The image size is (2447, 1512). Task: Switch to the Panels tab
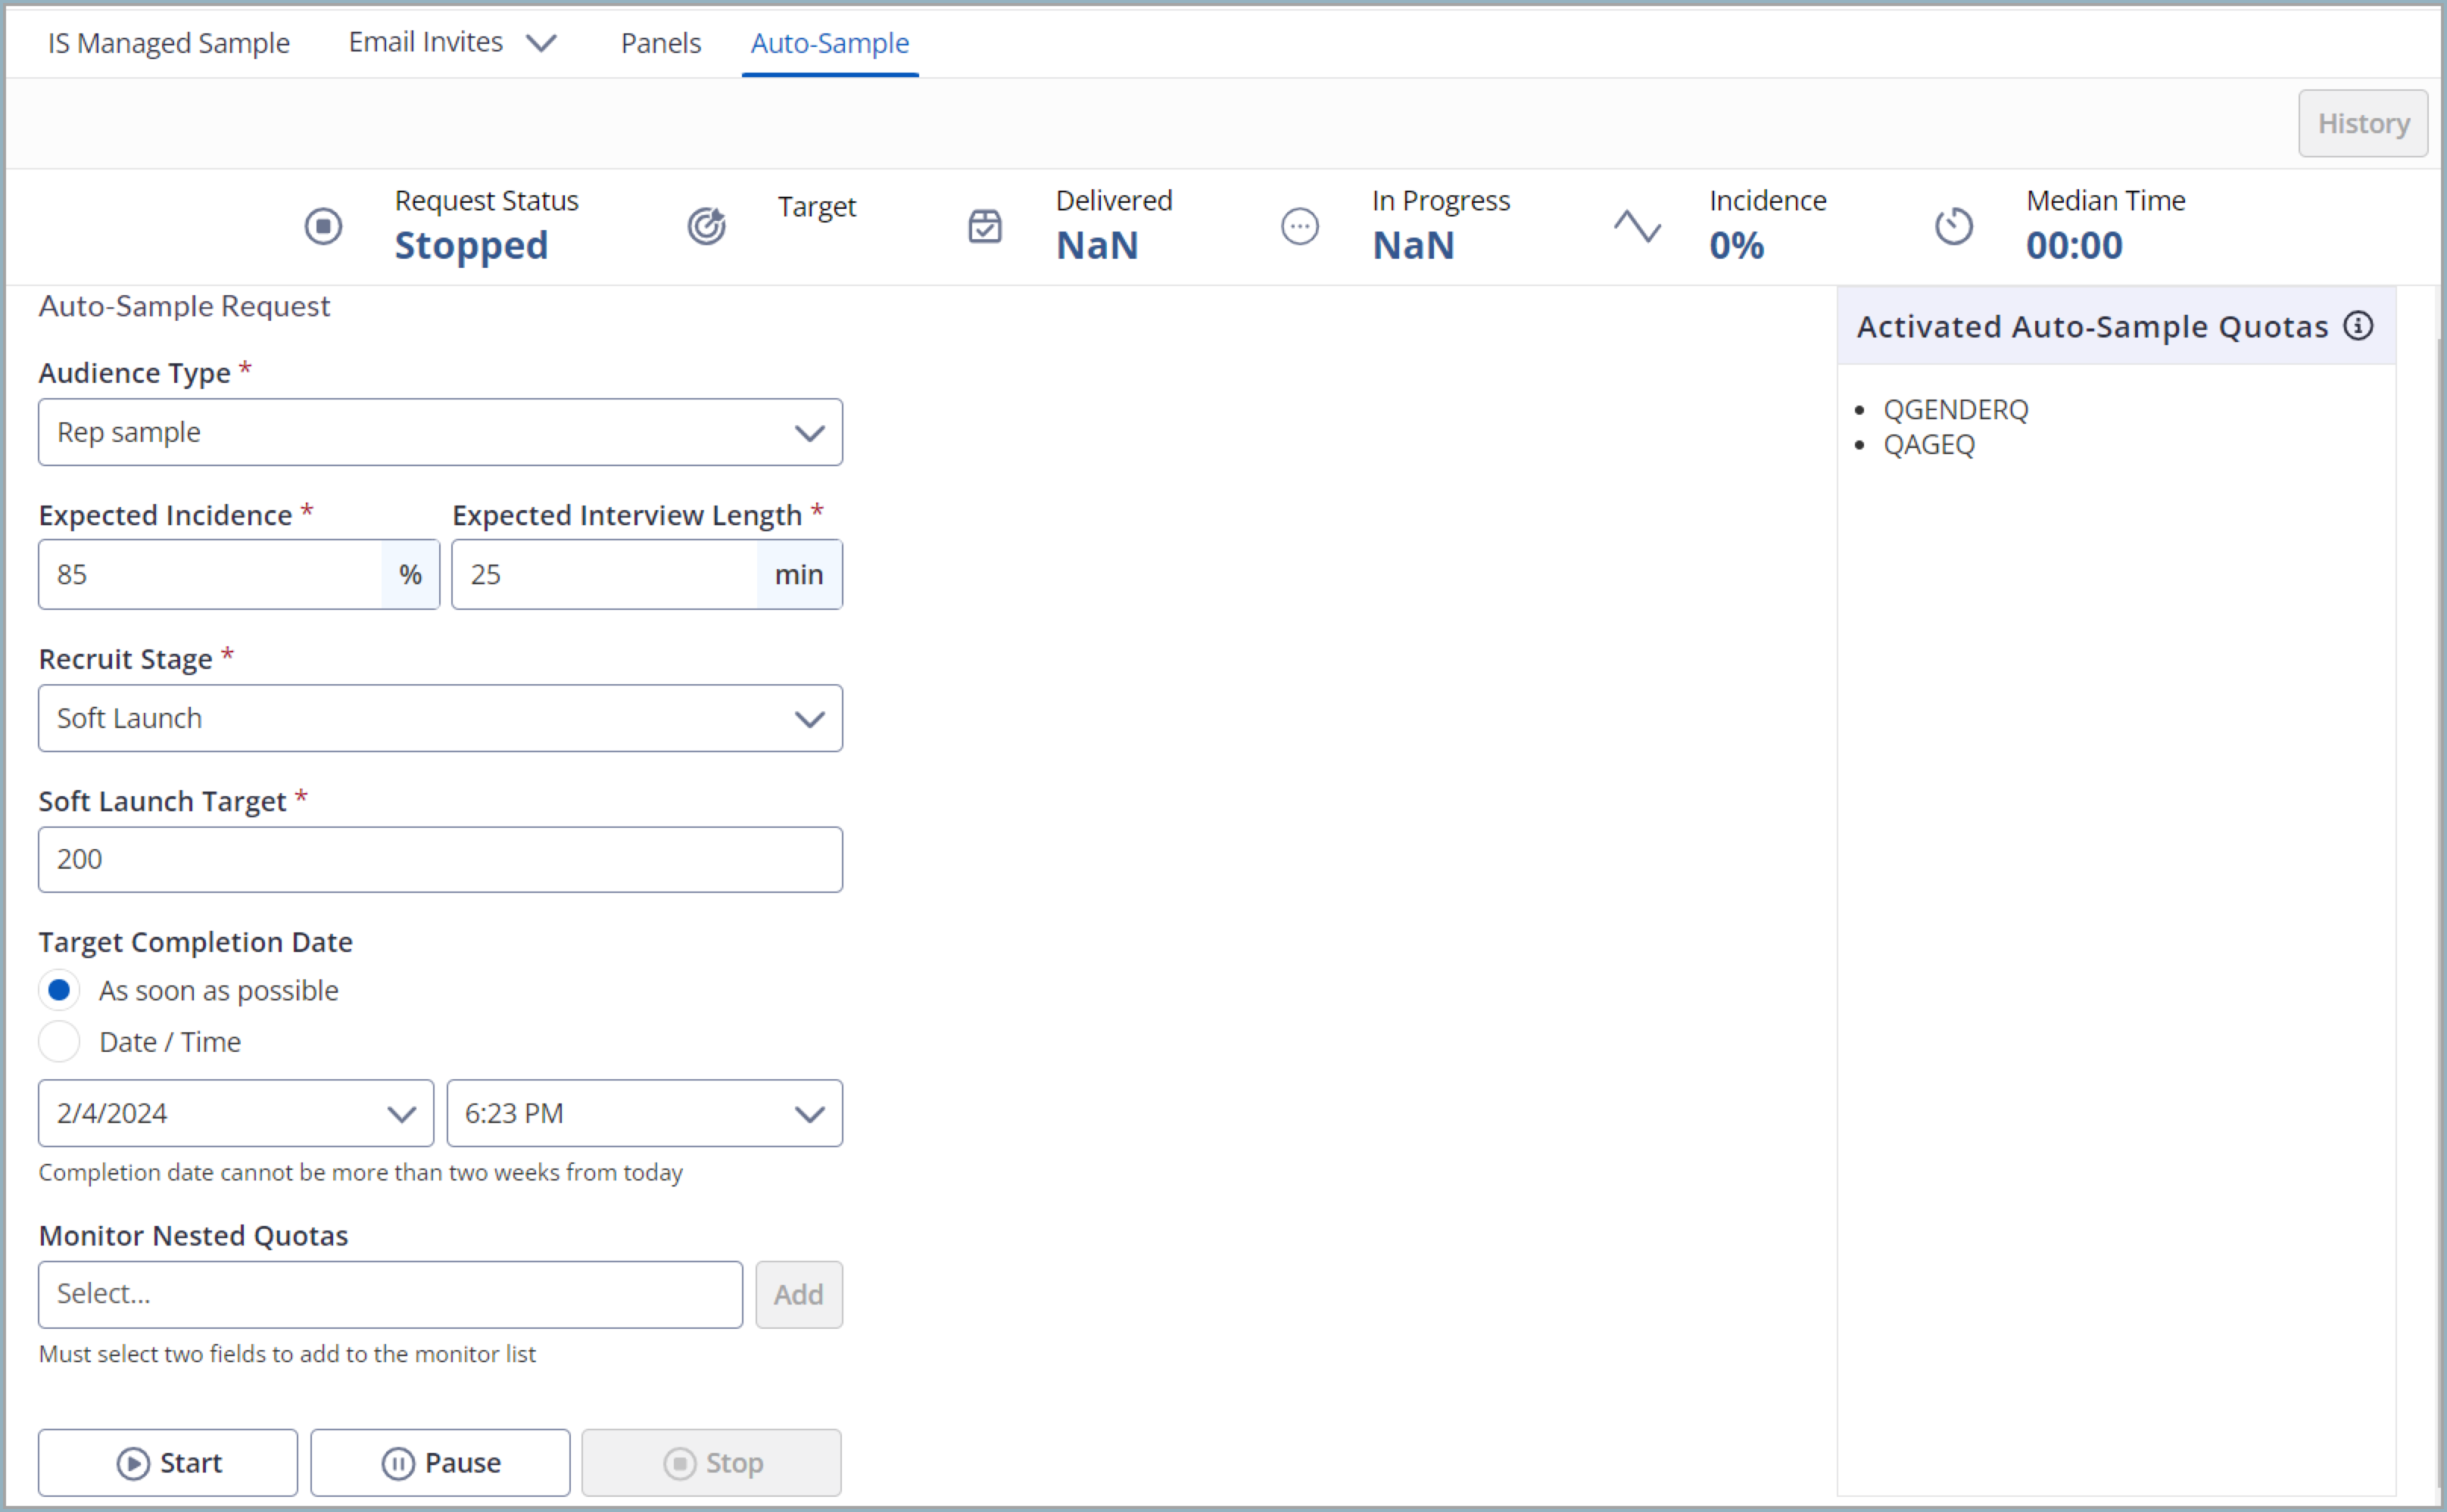[x=660, y=43]
